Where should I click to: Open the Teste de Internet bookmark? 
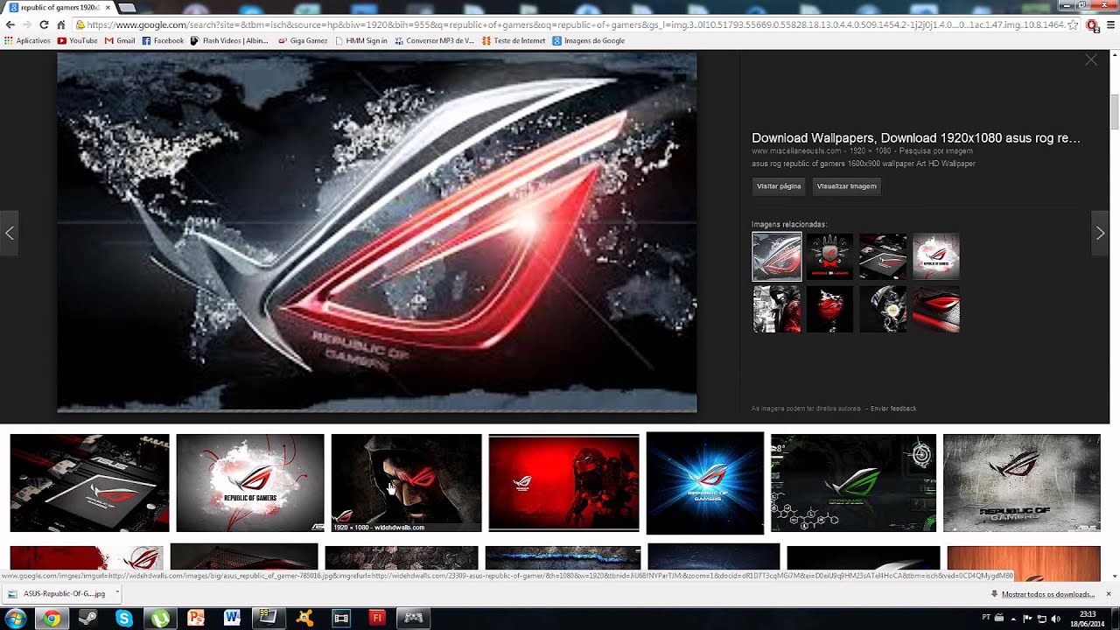514,40
